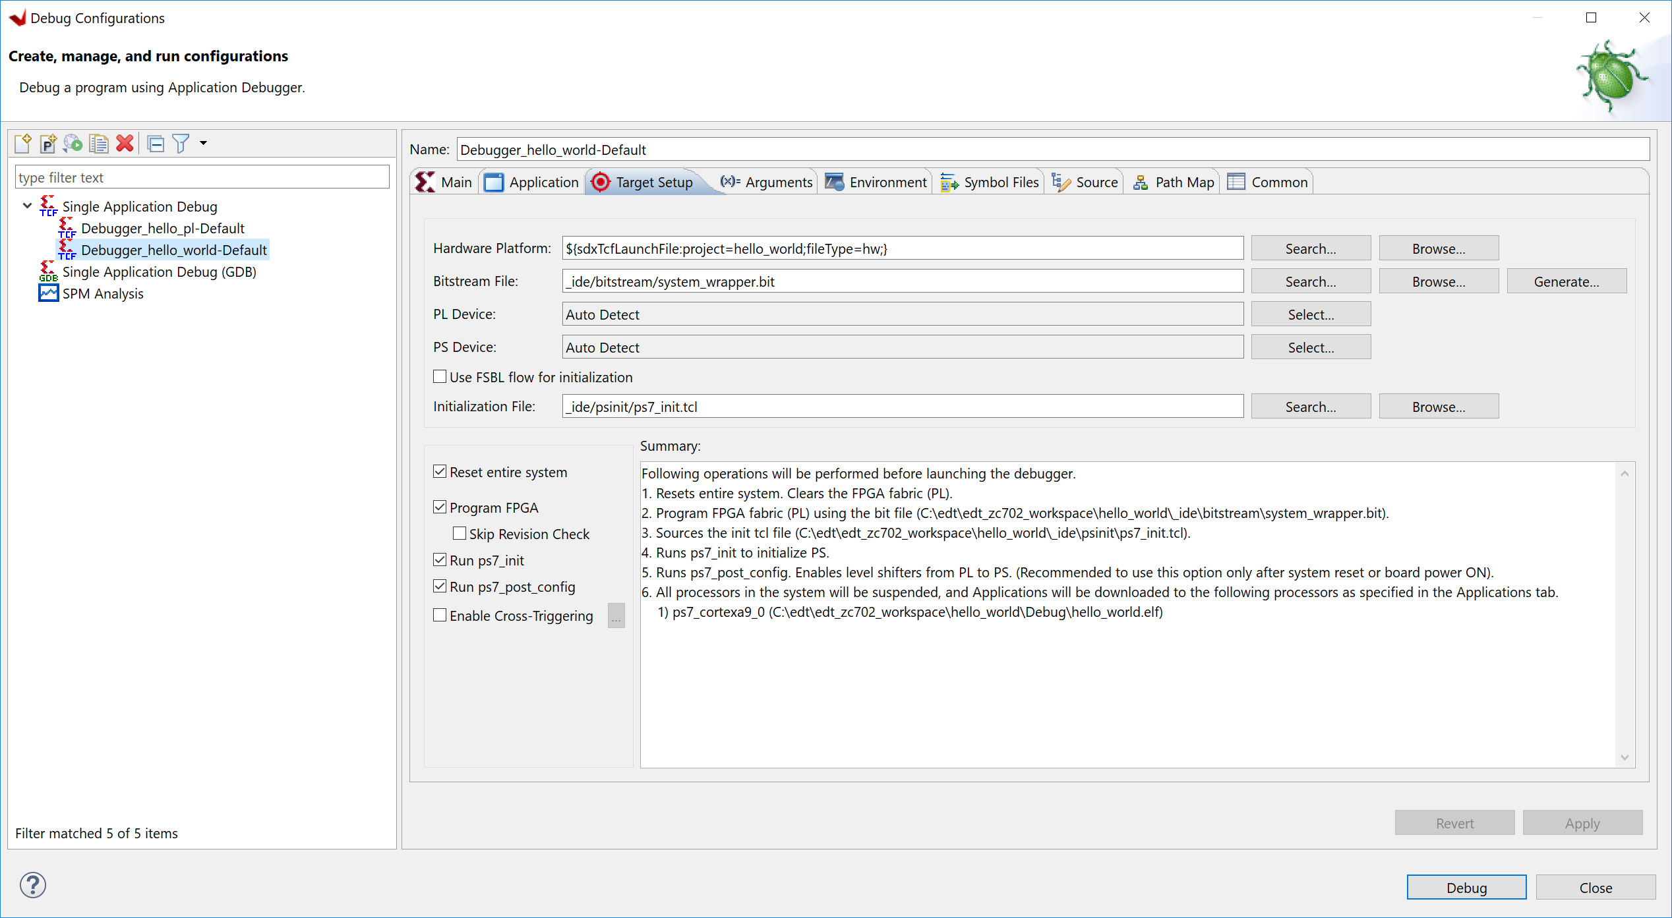This screenshot has width=1672, height=918.
Task: Click the New prototype configuration icon
Action: (48, 143)
